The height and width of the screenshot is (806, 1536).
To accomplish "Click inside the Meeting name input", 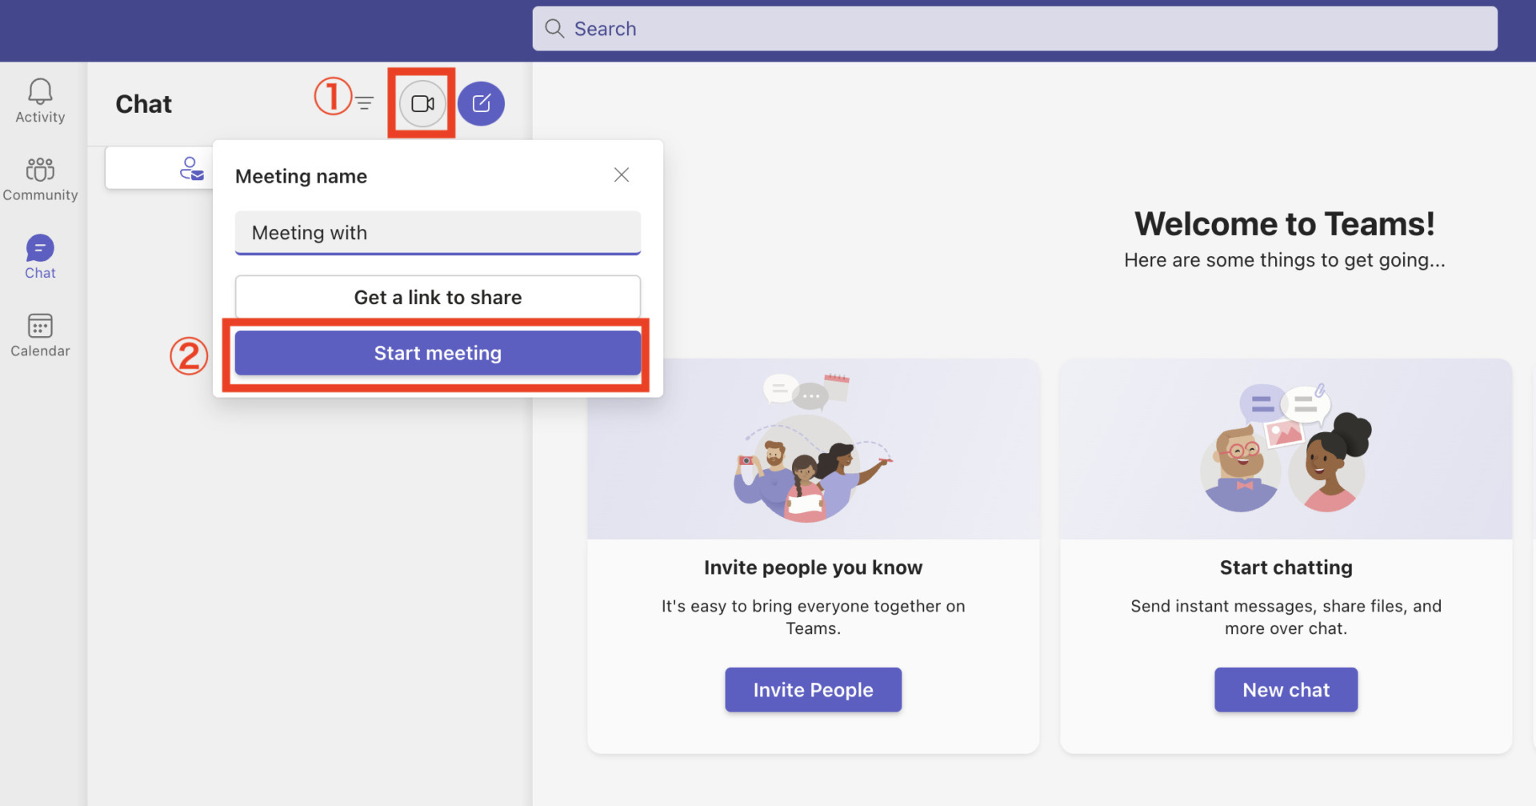I will (438, 233).
